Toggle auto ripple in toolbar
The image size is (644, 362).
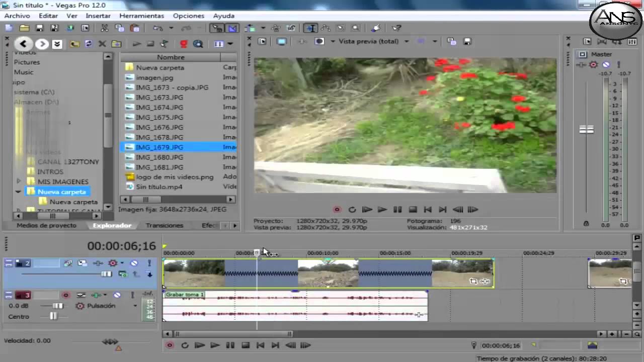pos(250,28)
